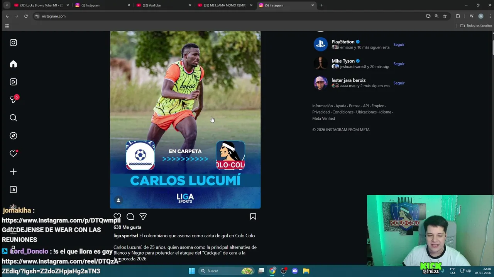
Task: Open File Explorer from the taskbar
Action: 306,271
